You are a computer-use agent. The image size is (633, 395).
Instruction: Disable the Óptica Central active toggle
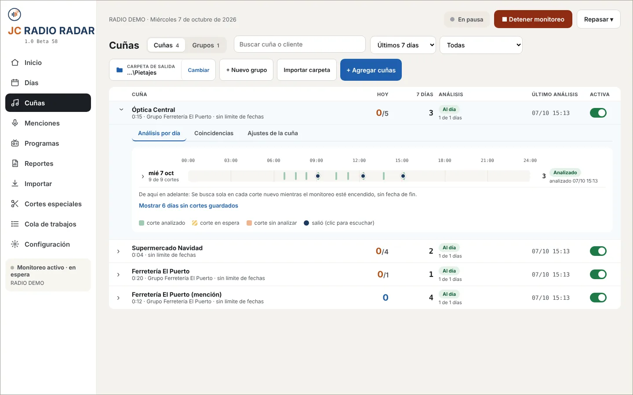click(598, 113)
